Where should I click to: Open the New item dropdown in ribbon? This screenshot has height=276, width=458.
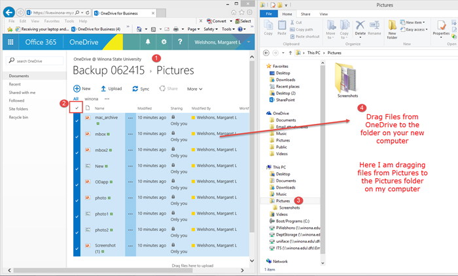tap(415, 22)
